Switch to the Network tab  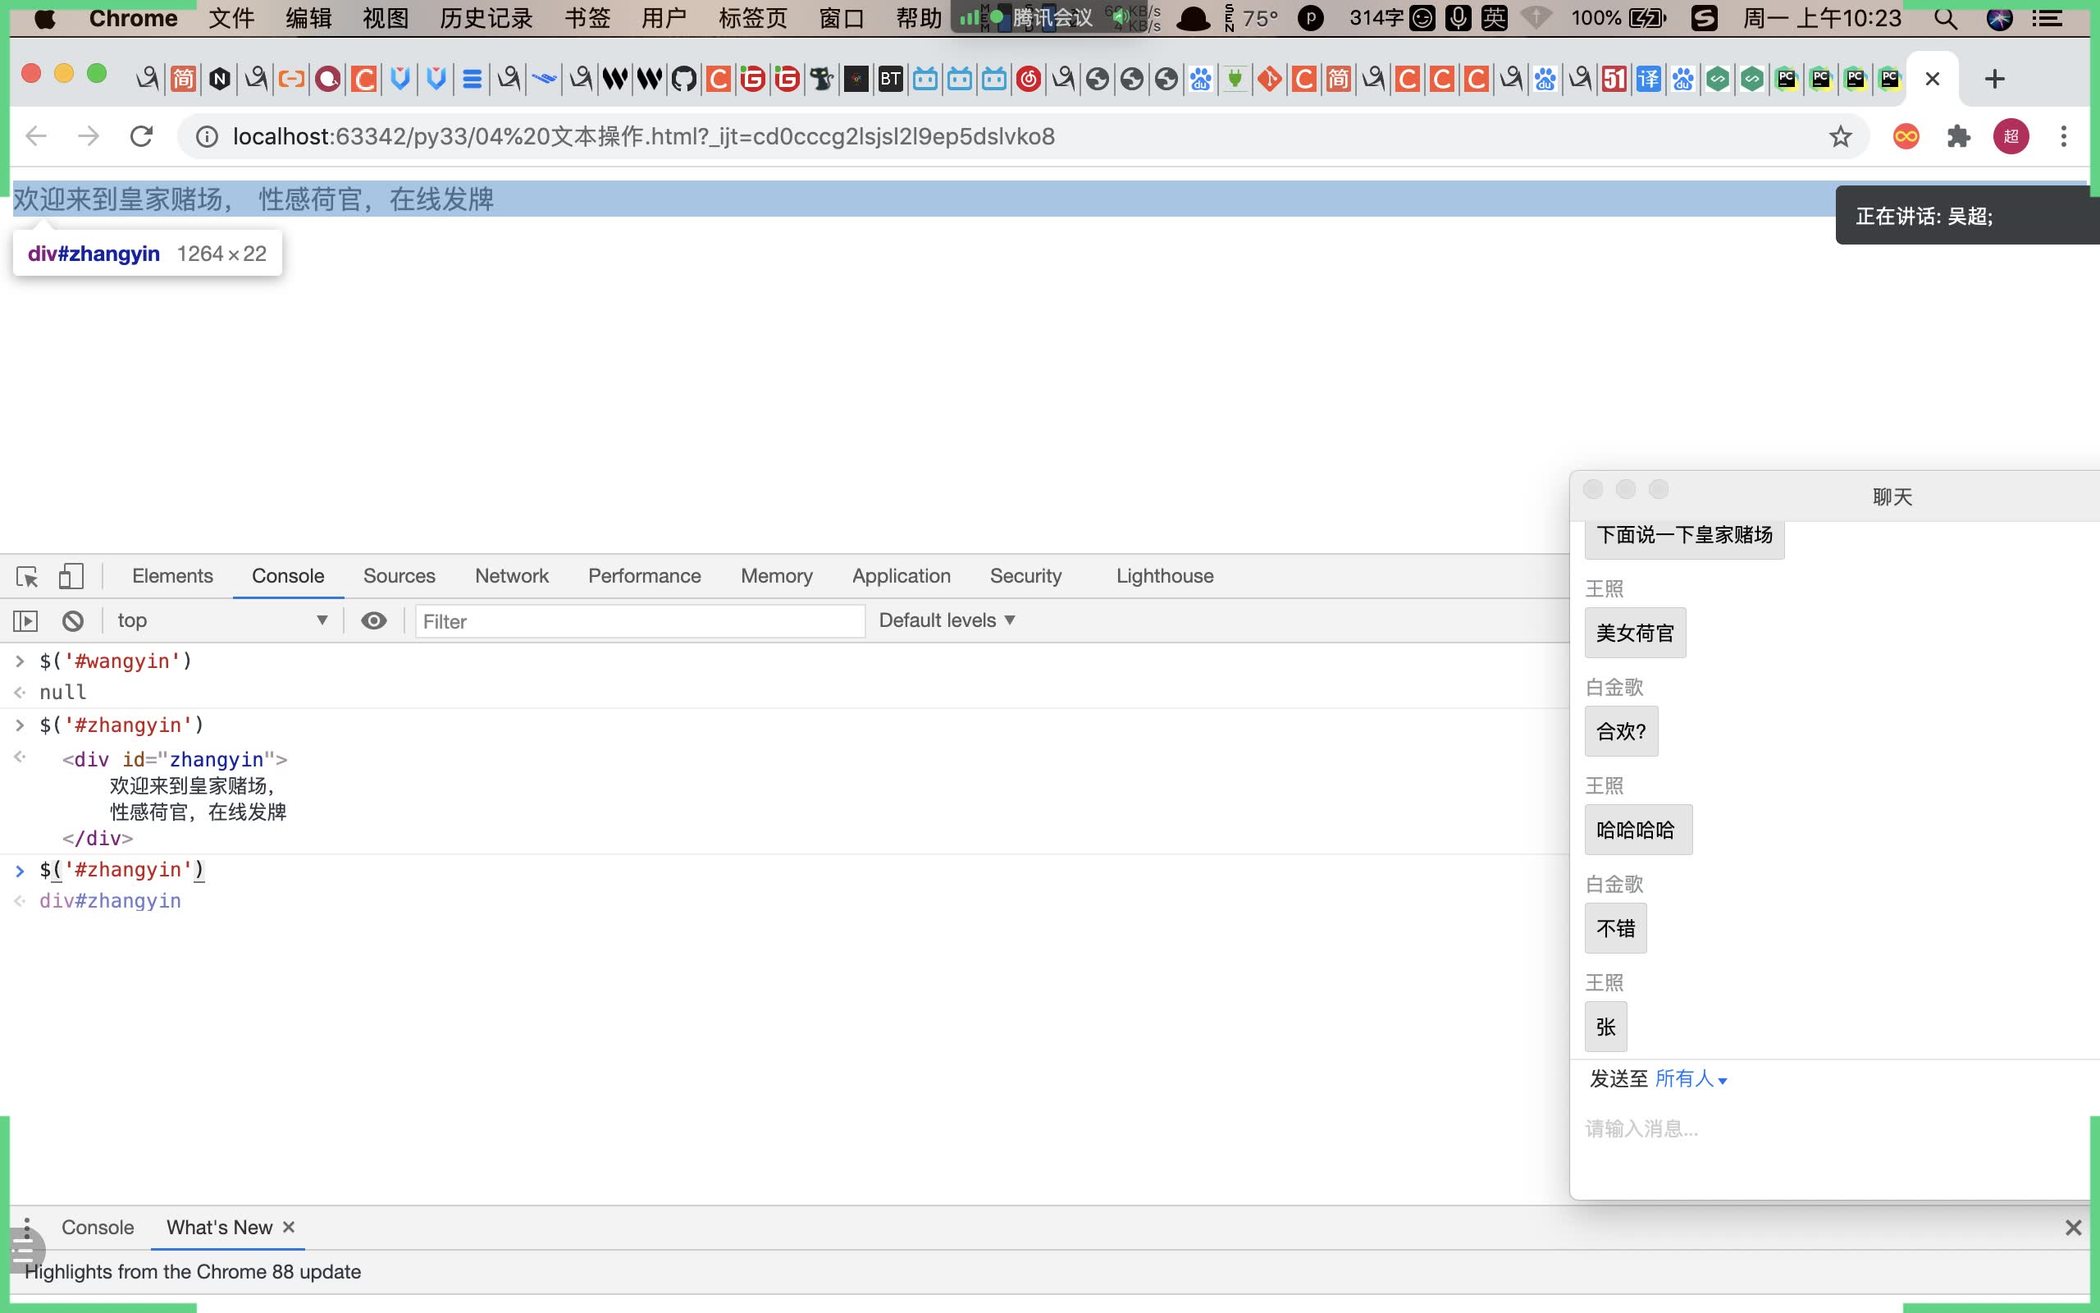pyautogui.click(x=511, y=577)
